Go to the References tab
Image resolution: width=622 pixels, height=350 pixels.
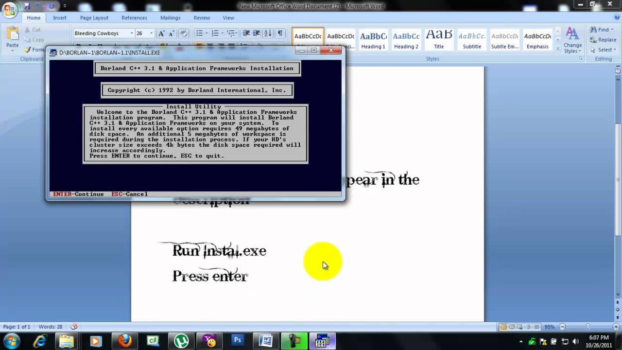[x=134, y=18]
